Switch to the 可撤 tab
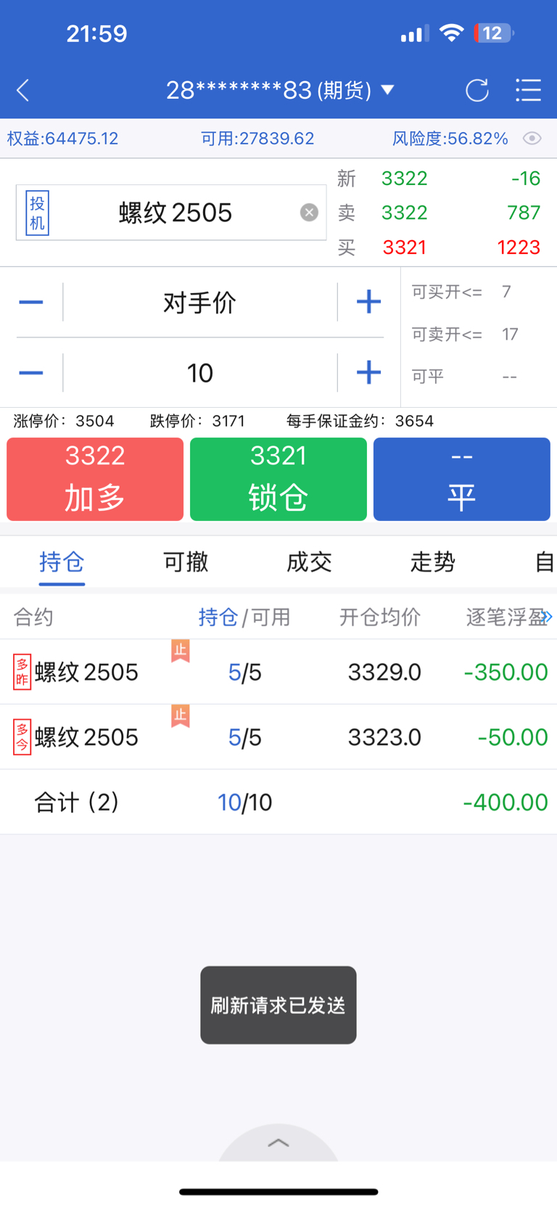Screen dimensions: 557x1206 tap(186, 562)
